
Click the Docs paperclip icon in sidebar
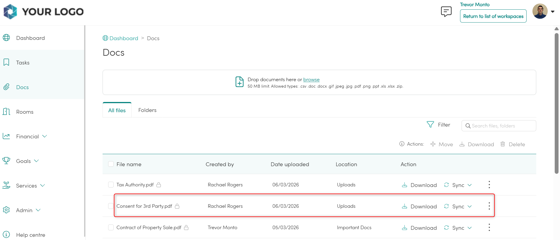click(6, 87)
